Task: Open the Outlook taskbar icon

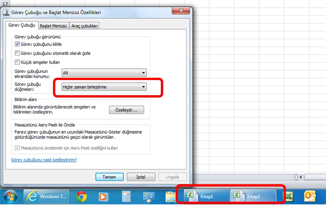Action: [x=311, y=197]
